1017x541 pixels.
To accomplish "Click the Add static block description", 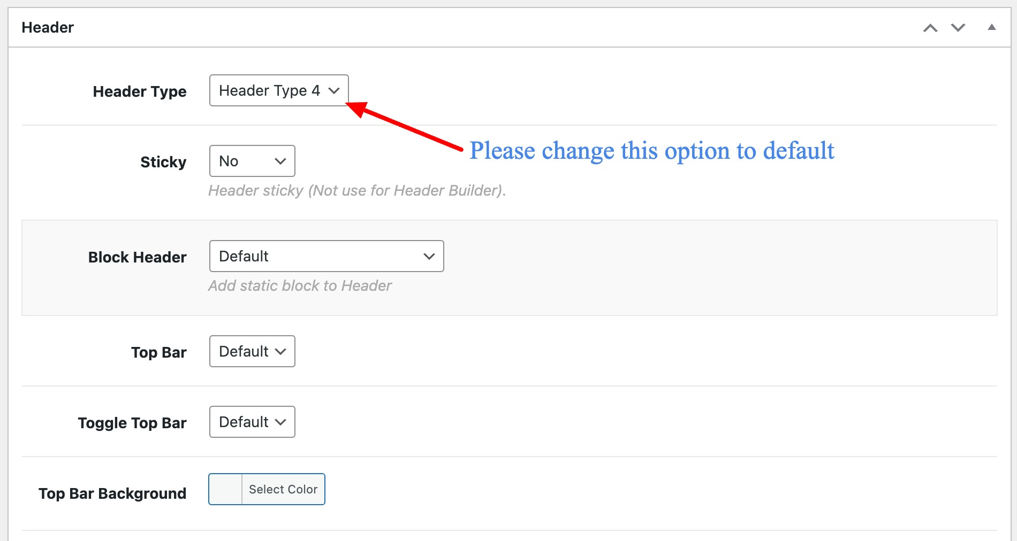I will click(x=300, y=286).
